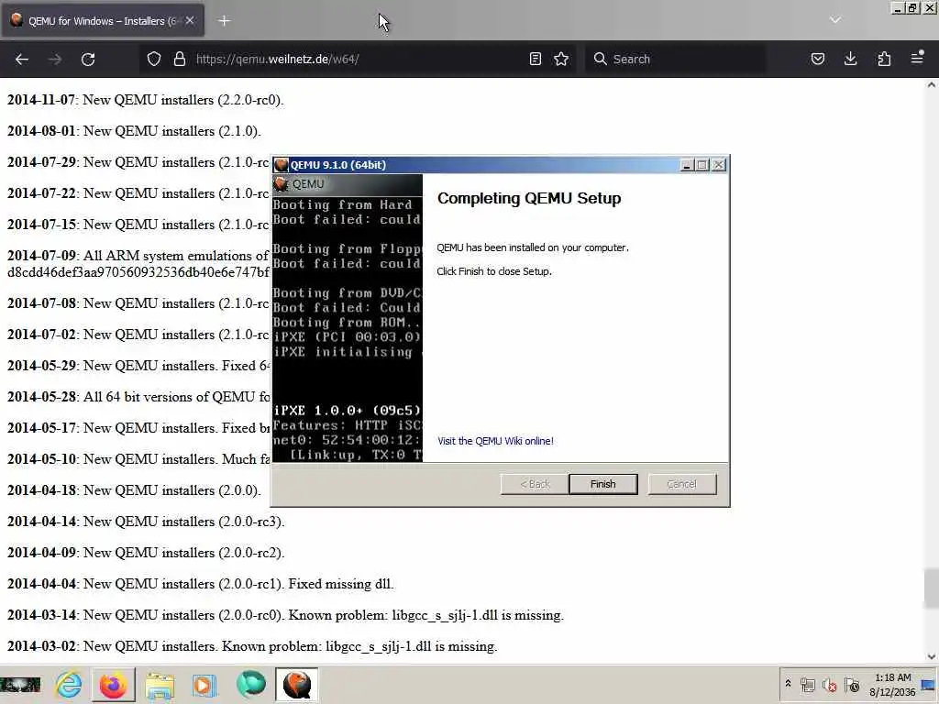Switch to Firefox on the taskbar
The image size is (939, 704).
coord(113,684)
